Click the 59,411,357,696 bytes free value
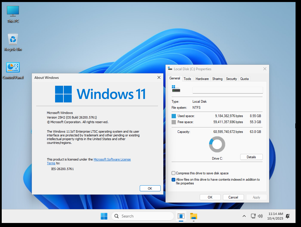This screenshot has width=301, height=227. pyautogui.click(x=228, y=122)
